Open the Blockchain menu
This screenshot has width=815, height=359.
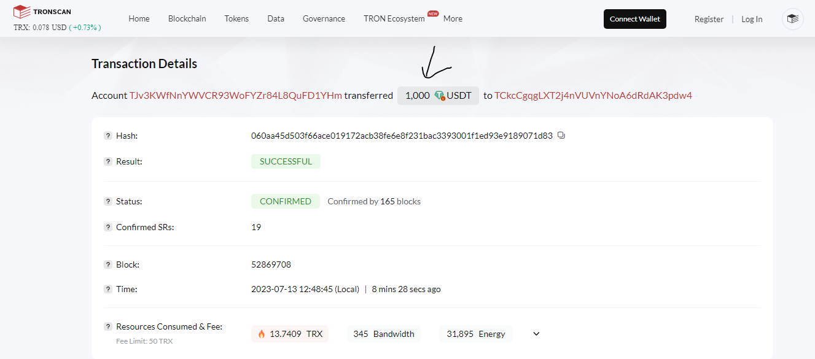[x=187, y=18]
